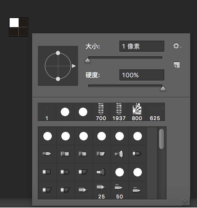Select the dark round stipple fan brush
Viewport: 197px width, 208px height.
pyautogui.click(x=102, y=172)
